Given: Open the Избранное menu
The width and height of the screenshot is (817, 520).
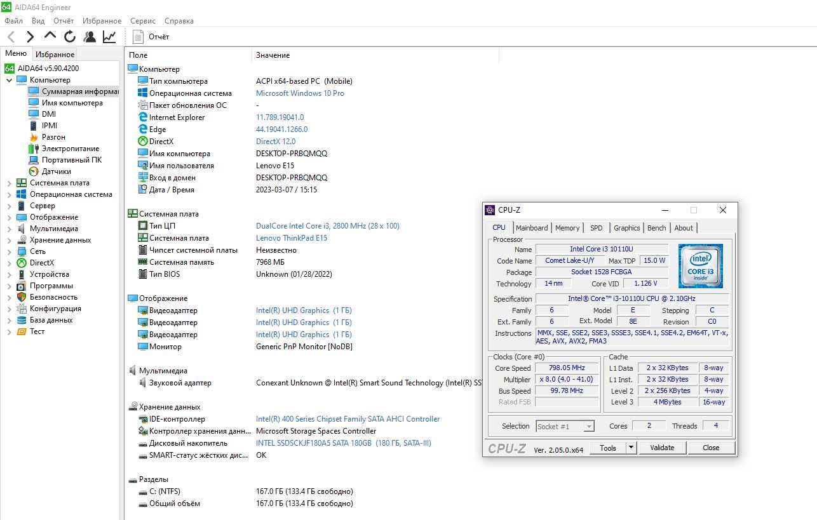Looking at the screenshot, I should (102, 21).
